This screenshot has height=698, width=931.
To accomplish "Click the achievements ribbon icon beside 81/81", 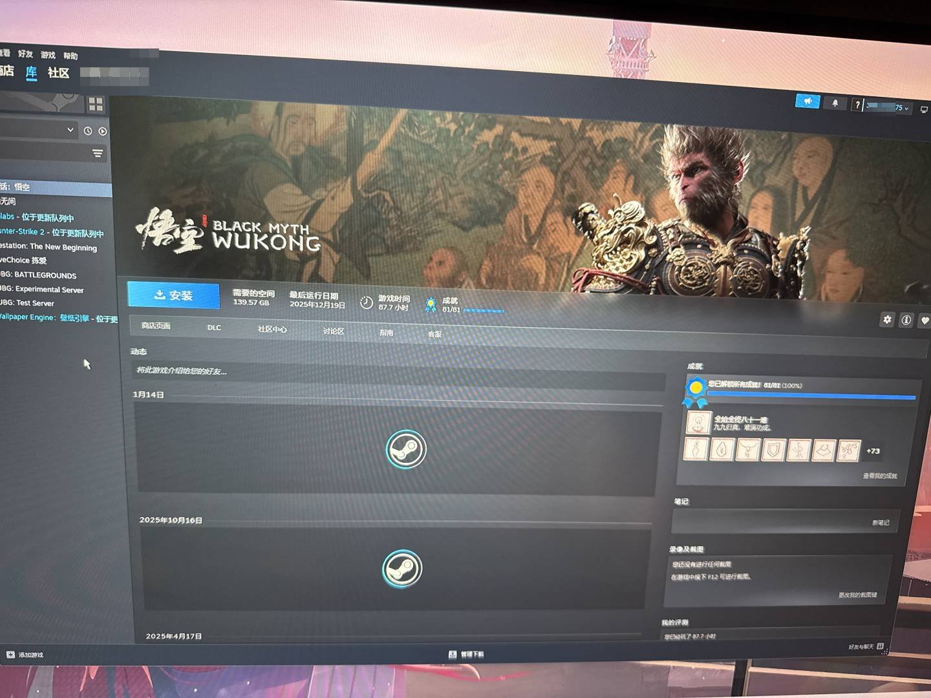I will point(431,304).
